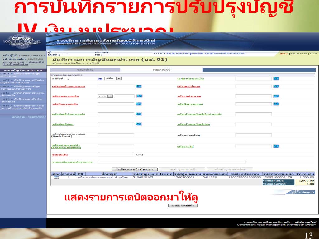Click ออกจากระบบ logout link
Image resolution: width=319 pixels, height=239 pixels.
click(x=14, y=62)
